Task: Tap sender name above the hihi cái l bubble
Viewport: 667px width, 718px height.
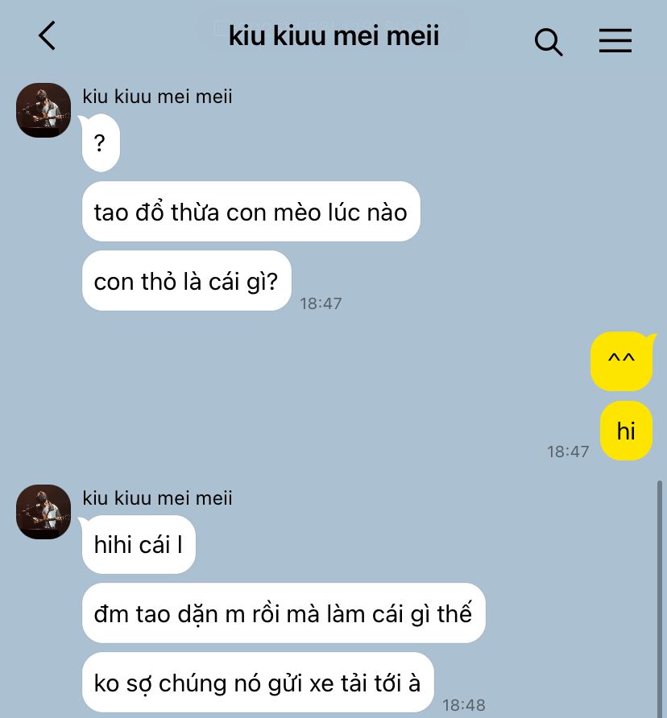Action: (x=157, y=498)
